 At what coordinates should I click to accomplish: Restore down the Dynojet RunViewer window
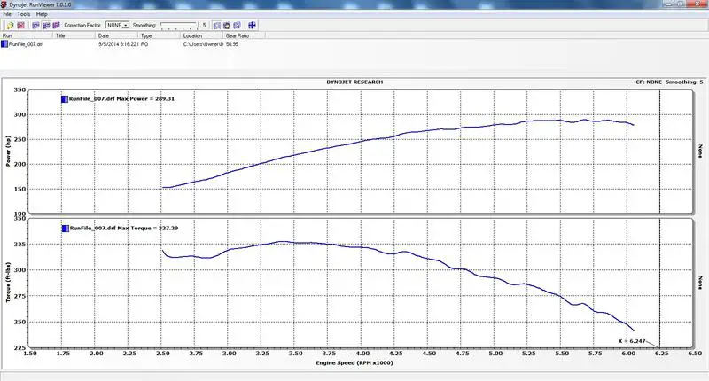pyautogui.click(x=681, y=4)
